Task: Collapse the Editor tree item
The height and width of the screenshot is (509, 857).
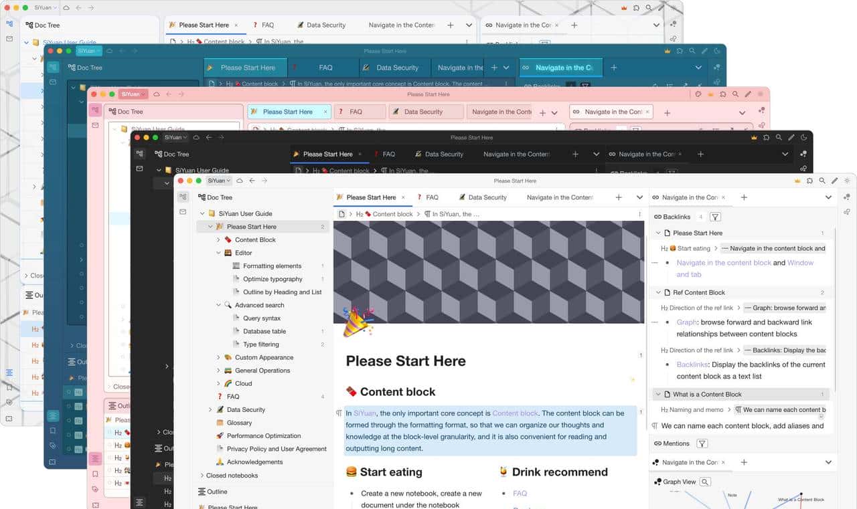Action: 218,253
